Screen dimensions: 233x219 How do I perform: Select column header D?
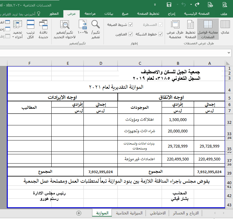tap(101, 63)
